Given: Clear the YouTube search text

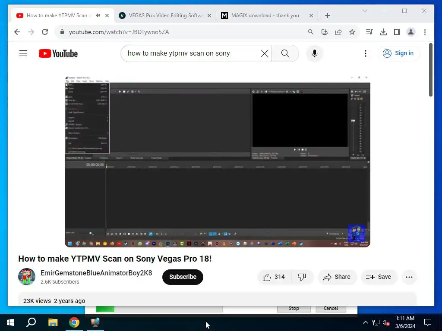Looking at the screenshot, I should click(x=265, y=53).
